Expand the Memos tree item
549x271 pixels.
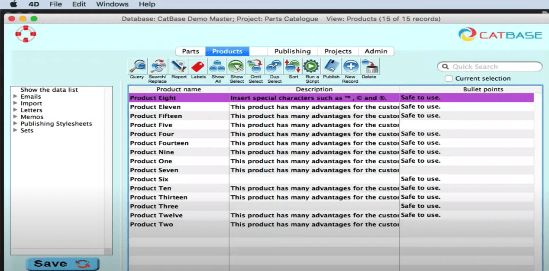[16, 116]
